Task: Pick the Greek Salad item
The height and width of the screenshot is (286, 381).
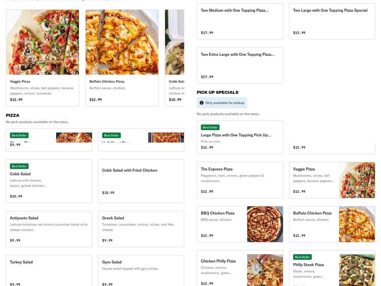Action: click(x=140, y=229)
